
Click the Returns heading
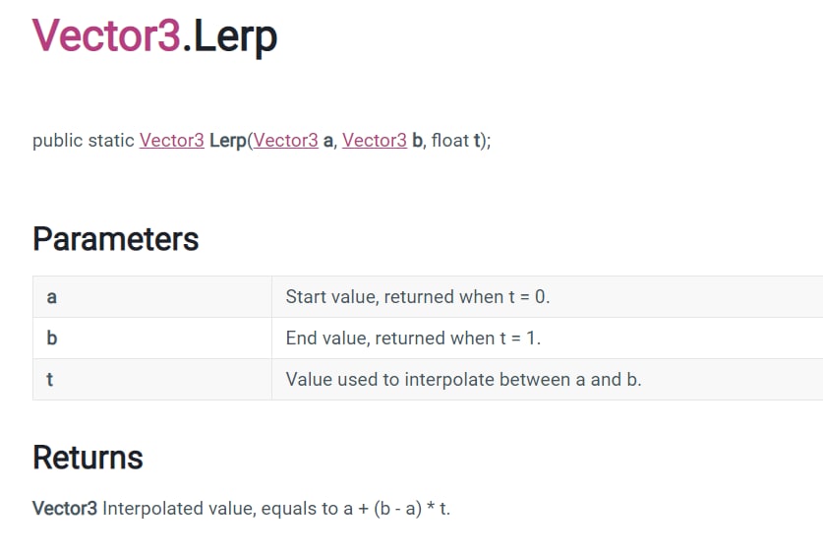(88, 458)
